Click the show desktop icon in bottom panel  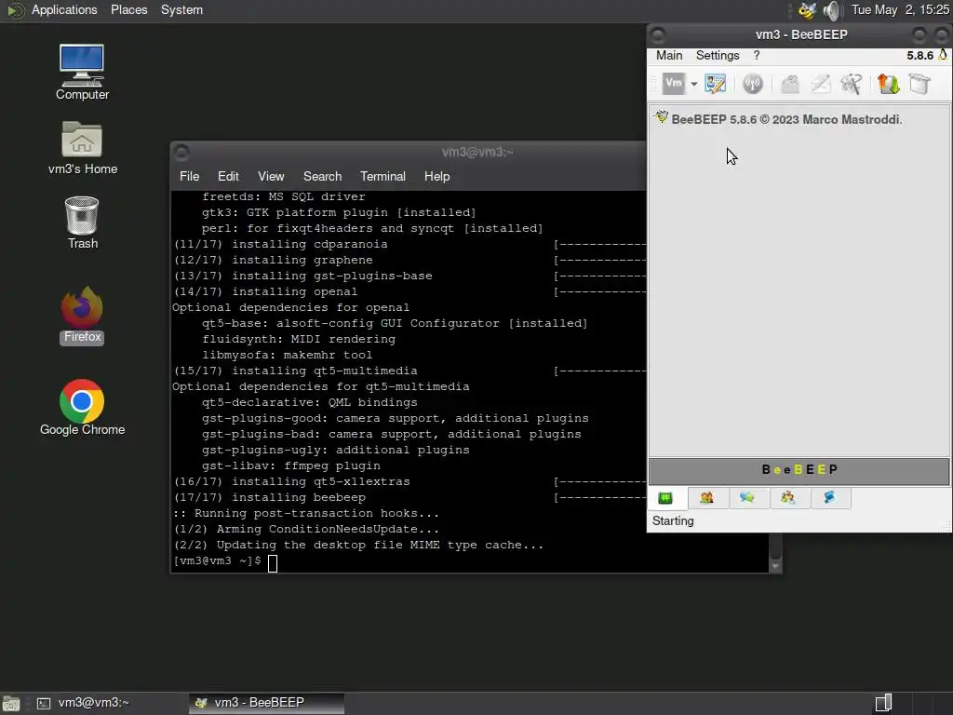click(11, 704)
